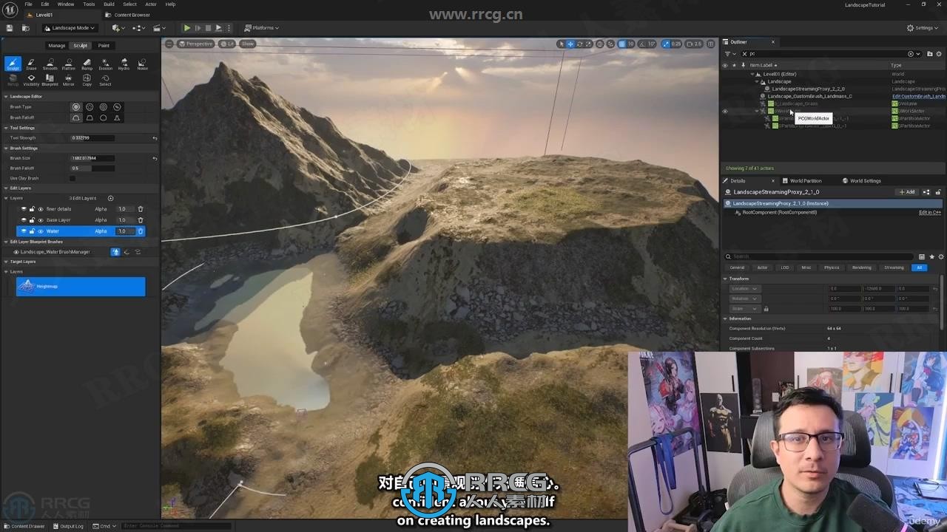Viewport: 947px width, 532px height.
Task: Open the Platforms dropdown
Action: pyautogui.click(x=262, y=28)
